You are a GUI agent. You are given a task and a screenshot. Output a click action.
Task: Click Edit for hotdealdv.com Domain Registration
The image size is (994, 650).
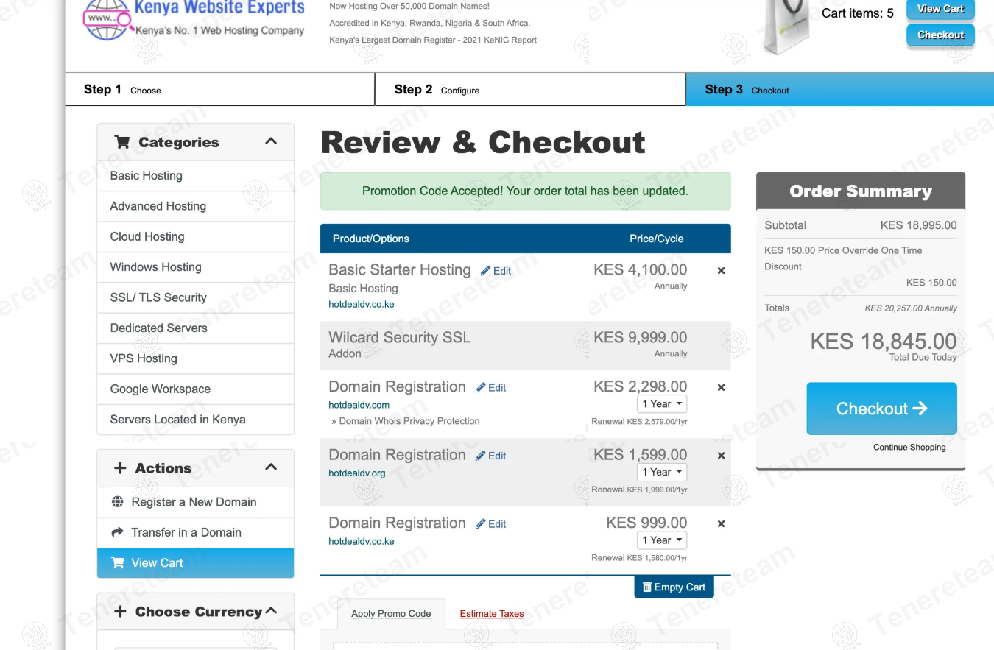[491, 388]
